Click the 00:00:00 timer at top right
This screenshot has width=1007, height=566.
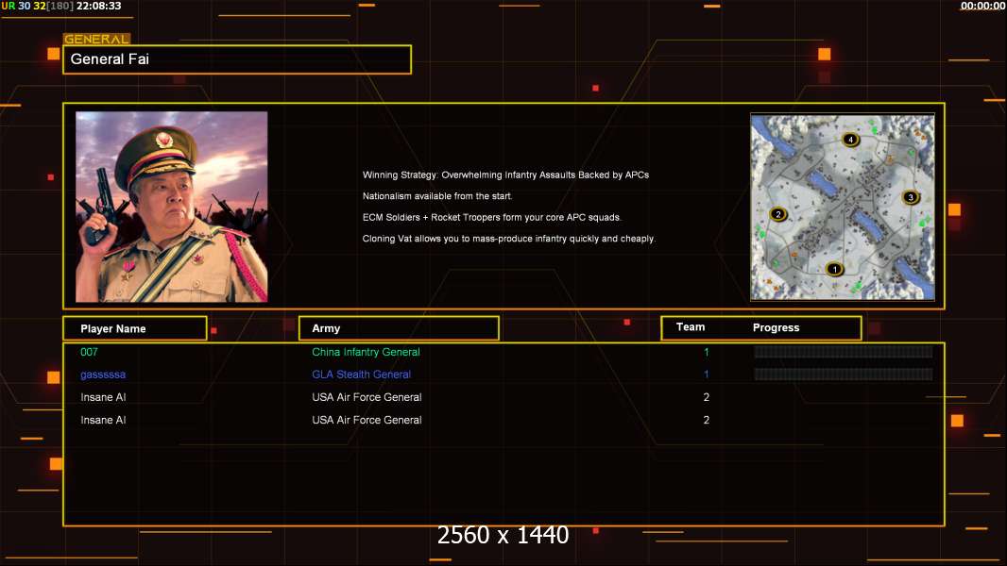tap(982, 6)
